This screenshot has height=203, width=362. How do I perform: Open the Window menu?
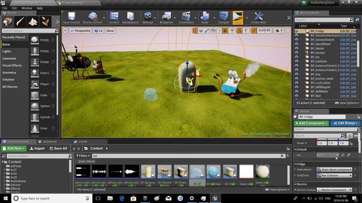pyautogui.click(x=27, y=8)
